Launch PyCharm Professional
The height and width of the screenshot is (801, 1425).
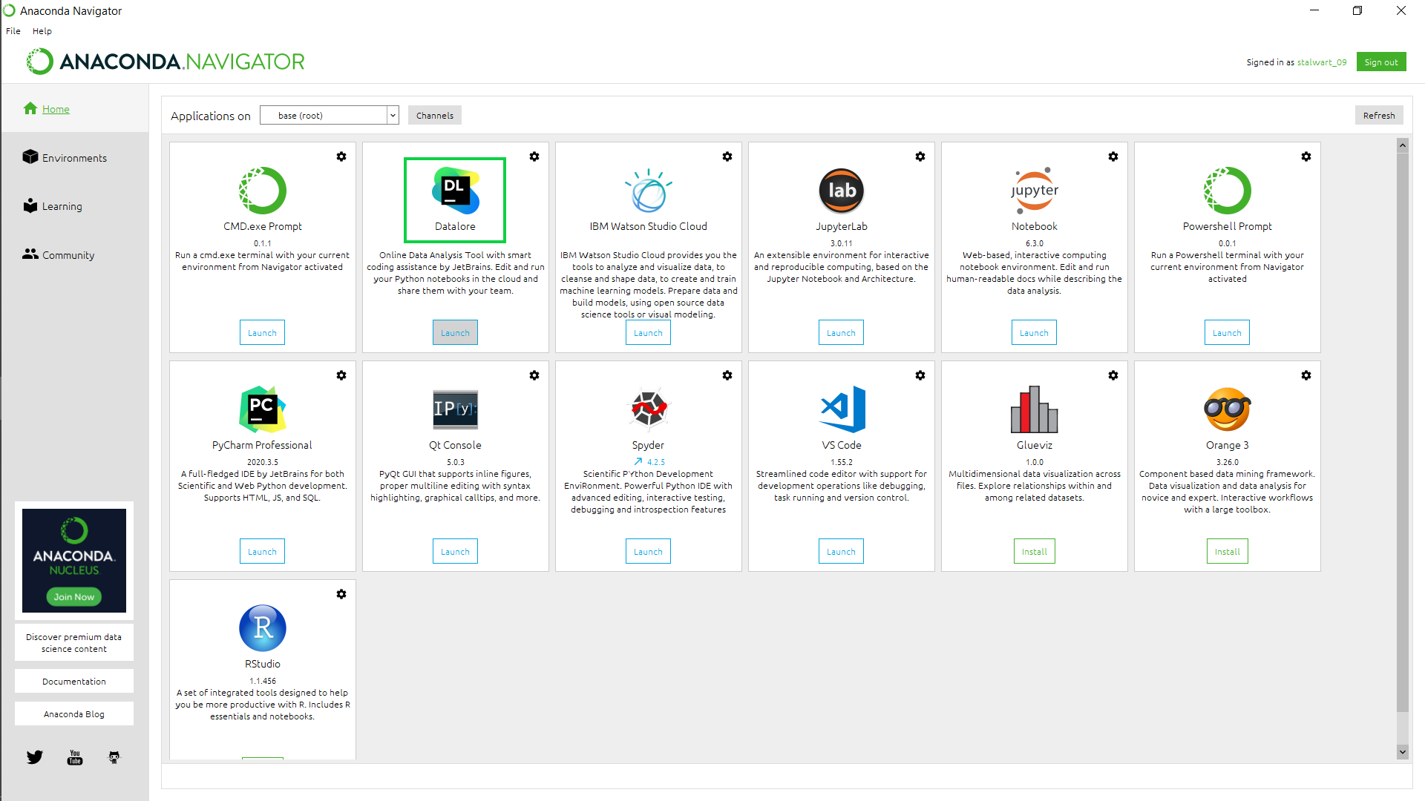point(262,551)
